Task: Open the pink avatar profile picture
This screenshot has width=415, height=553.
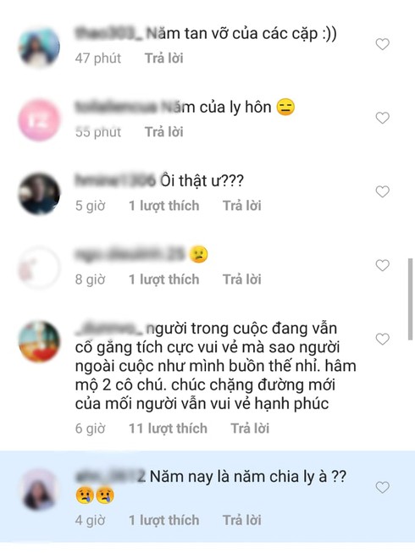Action: 39,120
